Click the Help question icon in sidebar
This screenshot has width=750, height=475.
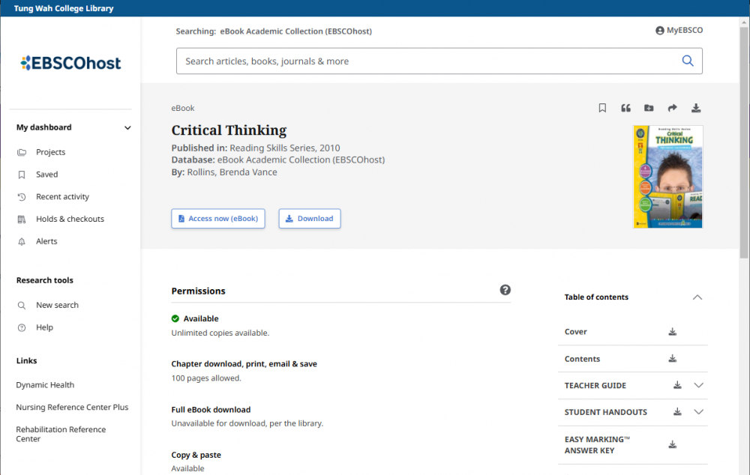22,328
